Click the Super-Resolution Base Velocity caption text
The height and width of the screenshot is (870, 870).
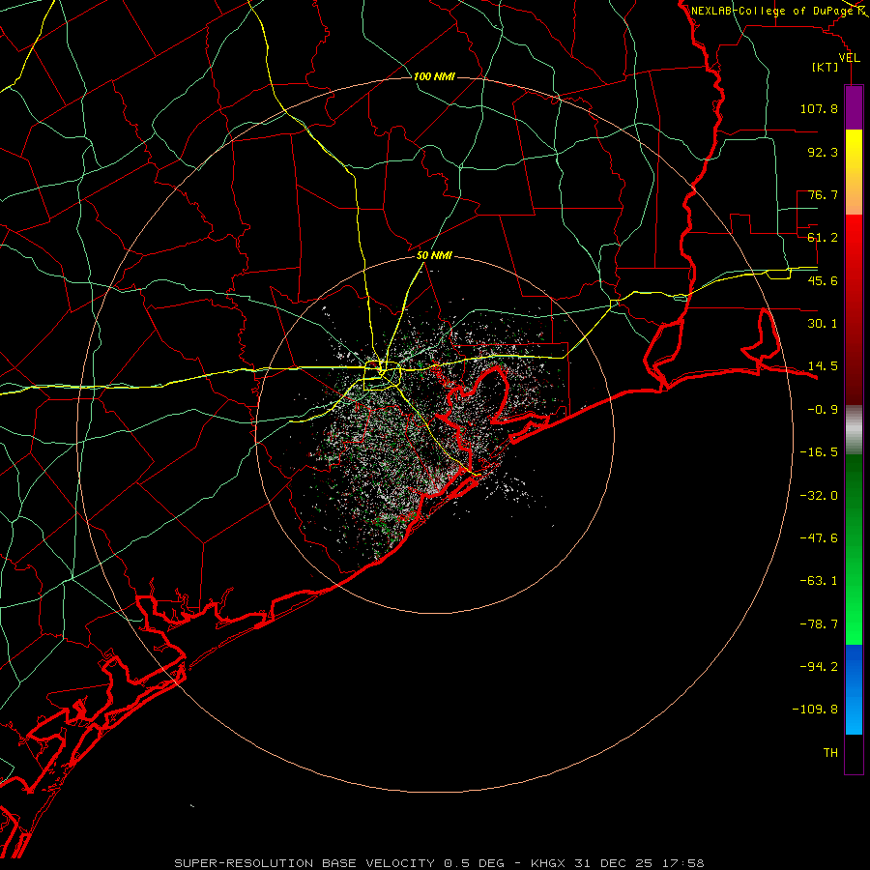click(439, 863)
